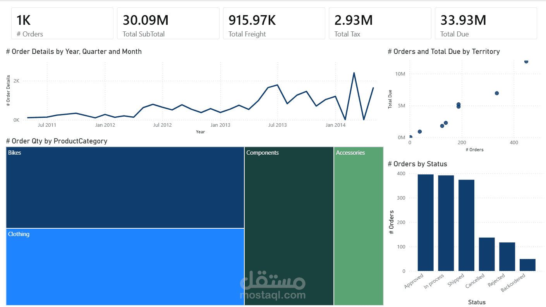The height and width of the screenshot is (307, 546).
Task: Select the Bikes tile in the treemap
Action: [125, 188]
